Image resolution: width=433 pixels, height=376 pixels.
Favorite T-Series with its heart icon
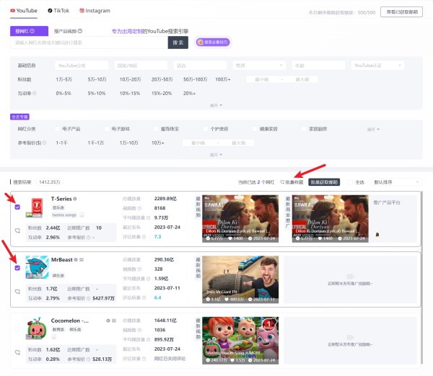click(17, 230)
